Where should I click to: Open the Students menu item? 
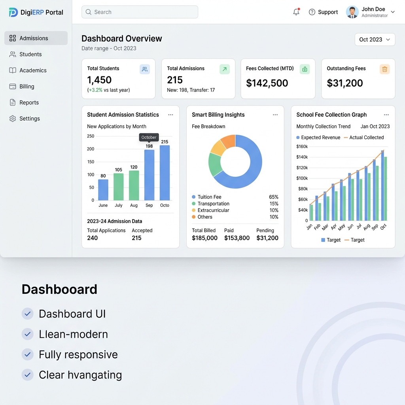[x=36, y=54]
